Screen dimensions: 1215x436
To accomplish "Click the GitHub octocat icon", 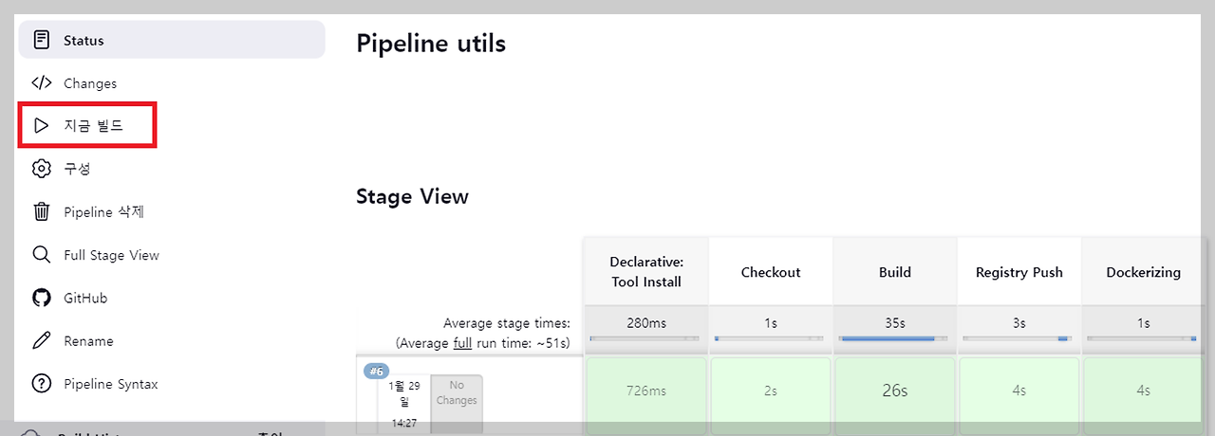I will point(41,298).
